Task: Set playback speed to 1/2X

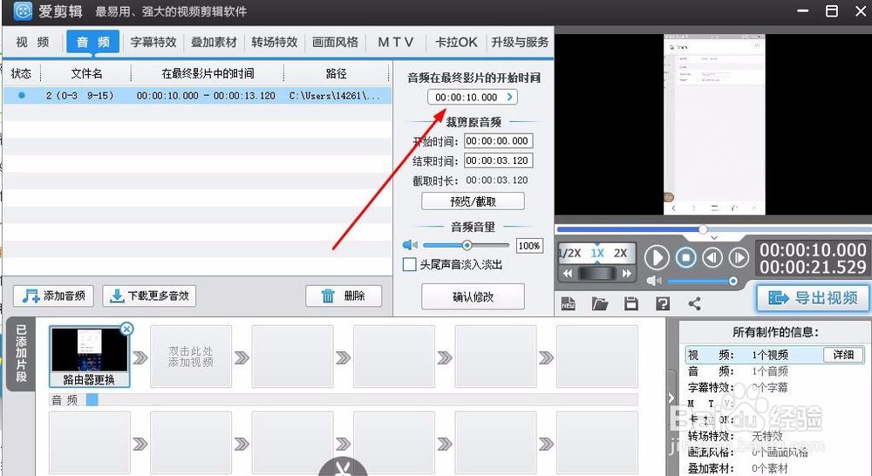Action: [570, 253]
